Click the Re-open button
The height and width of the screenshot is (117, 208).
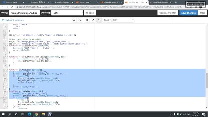click(x=90, y=13)
